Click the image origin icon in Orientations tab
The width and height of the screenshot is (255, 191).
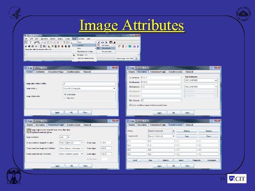29,131
